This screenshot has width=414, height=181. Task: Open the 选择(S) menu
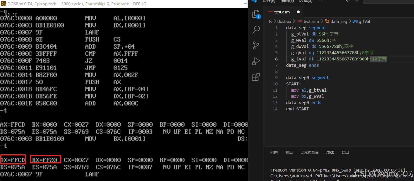(x=306, y=1)
